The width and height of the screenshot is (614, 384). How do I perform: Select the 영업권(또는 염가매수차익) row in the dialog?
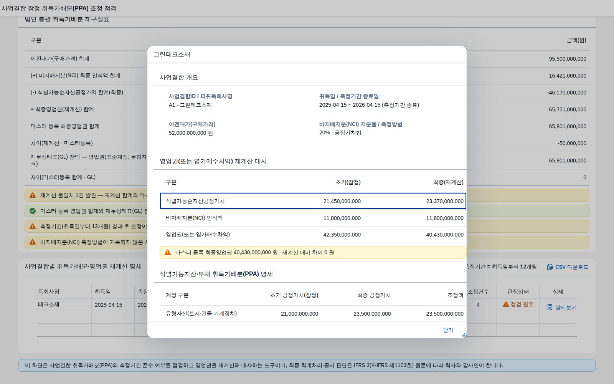[313, 234]
